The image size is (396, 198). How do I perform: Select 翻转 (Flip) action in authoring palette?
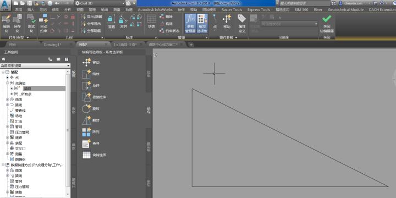tap(91, 120)
